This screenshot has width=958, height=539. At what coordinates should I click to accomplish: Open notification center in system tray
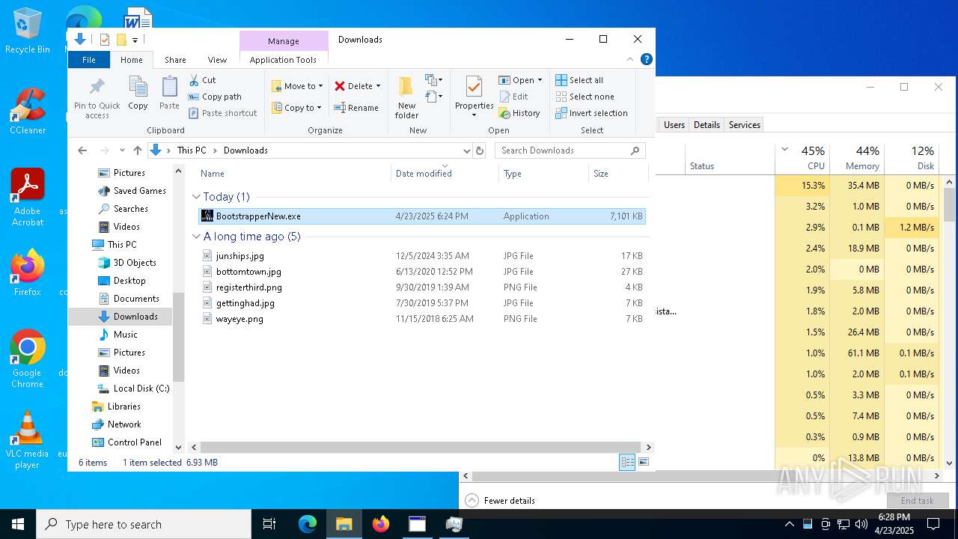pos(933,524)
